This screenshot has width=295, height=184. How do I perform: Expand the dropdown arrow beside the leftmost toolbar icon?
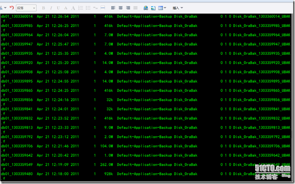[5, 8]
